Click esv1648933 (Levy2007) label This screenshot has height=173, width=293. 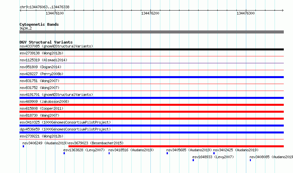[x=213, y=157]
